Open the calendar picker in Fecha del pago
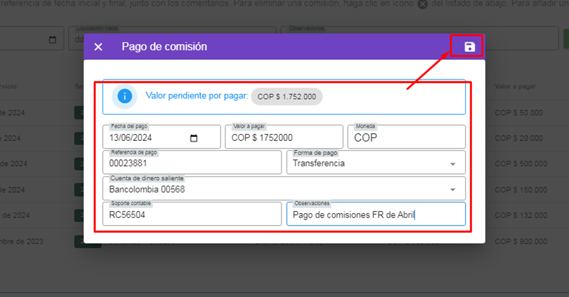 194,138
